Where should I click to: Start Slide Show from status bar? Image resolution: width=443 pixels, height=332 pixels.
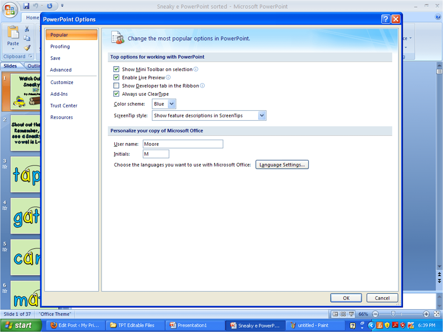351,314
